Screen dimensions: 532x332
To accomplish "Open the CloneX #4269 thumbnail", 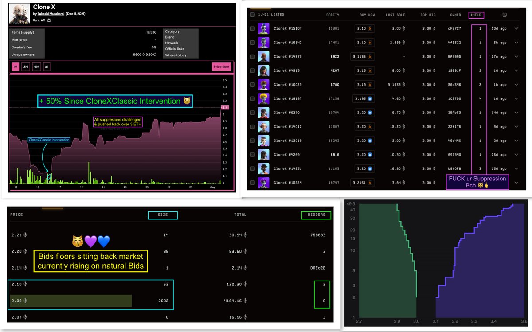I will point(264,155).
